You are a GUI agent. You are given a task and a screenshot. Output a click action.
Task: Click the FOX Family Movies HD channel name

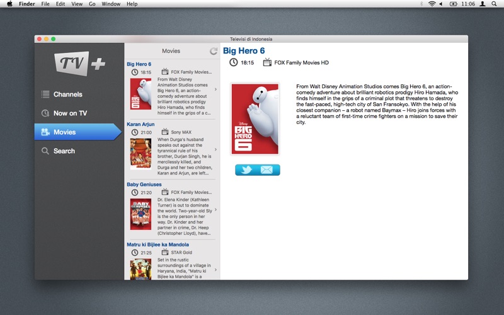[301, 62]
